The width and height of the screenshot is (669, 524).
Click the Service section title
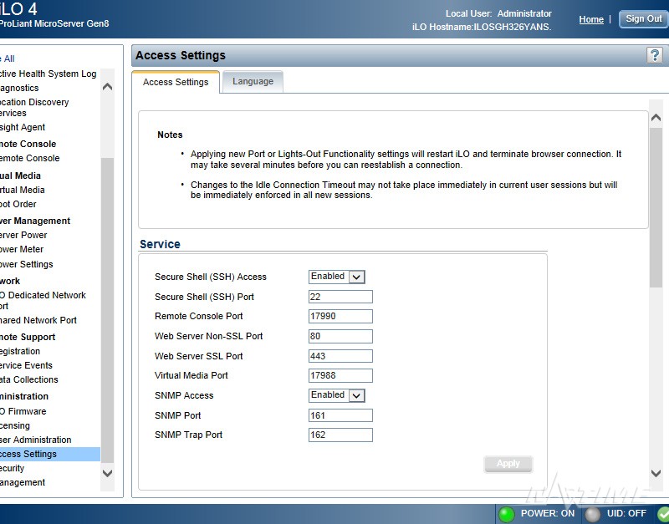[160, 244]
